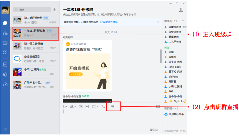Click the add member icon in chat header
The width and height of the screenshot is (239, 136).
click(x=181, y=10)
